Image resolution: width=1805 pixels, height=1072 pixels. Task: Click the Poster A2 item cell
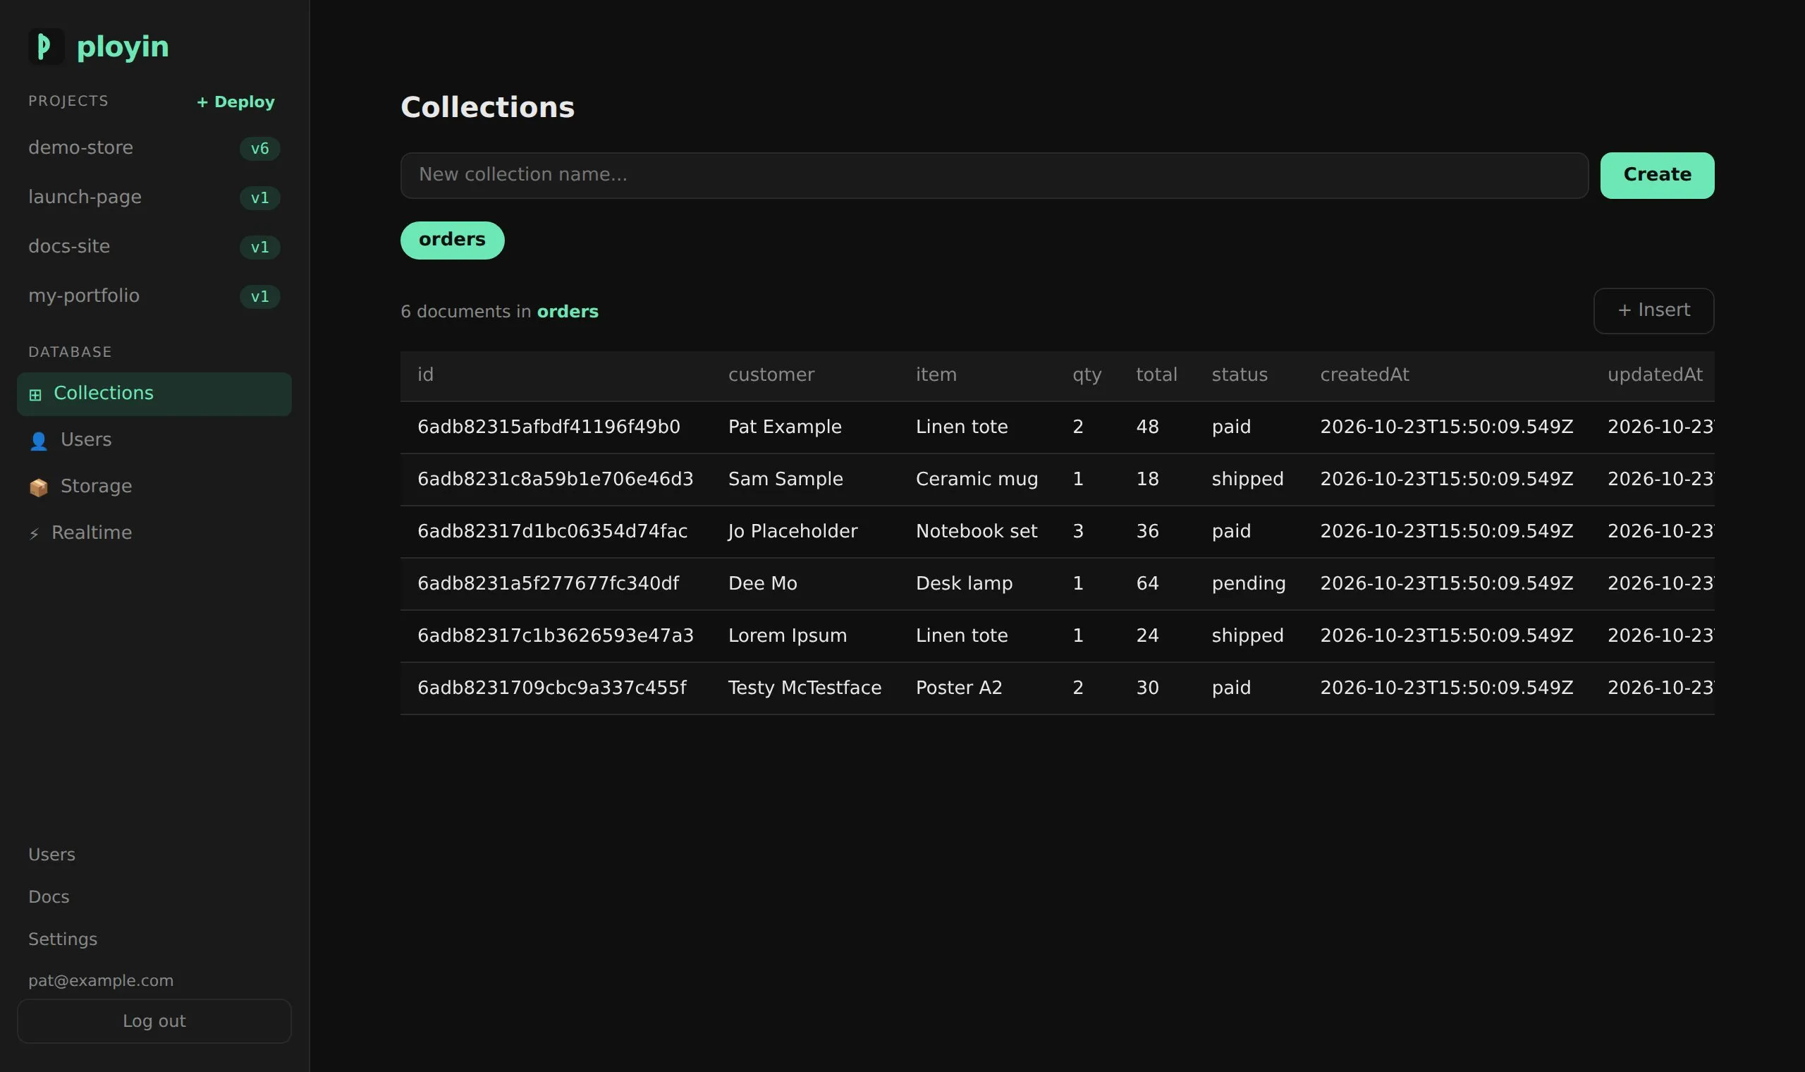coord(959,688)
